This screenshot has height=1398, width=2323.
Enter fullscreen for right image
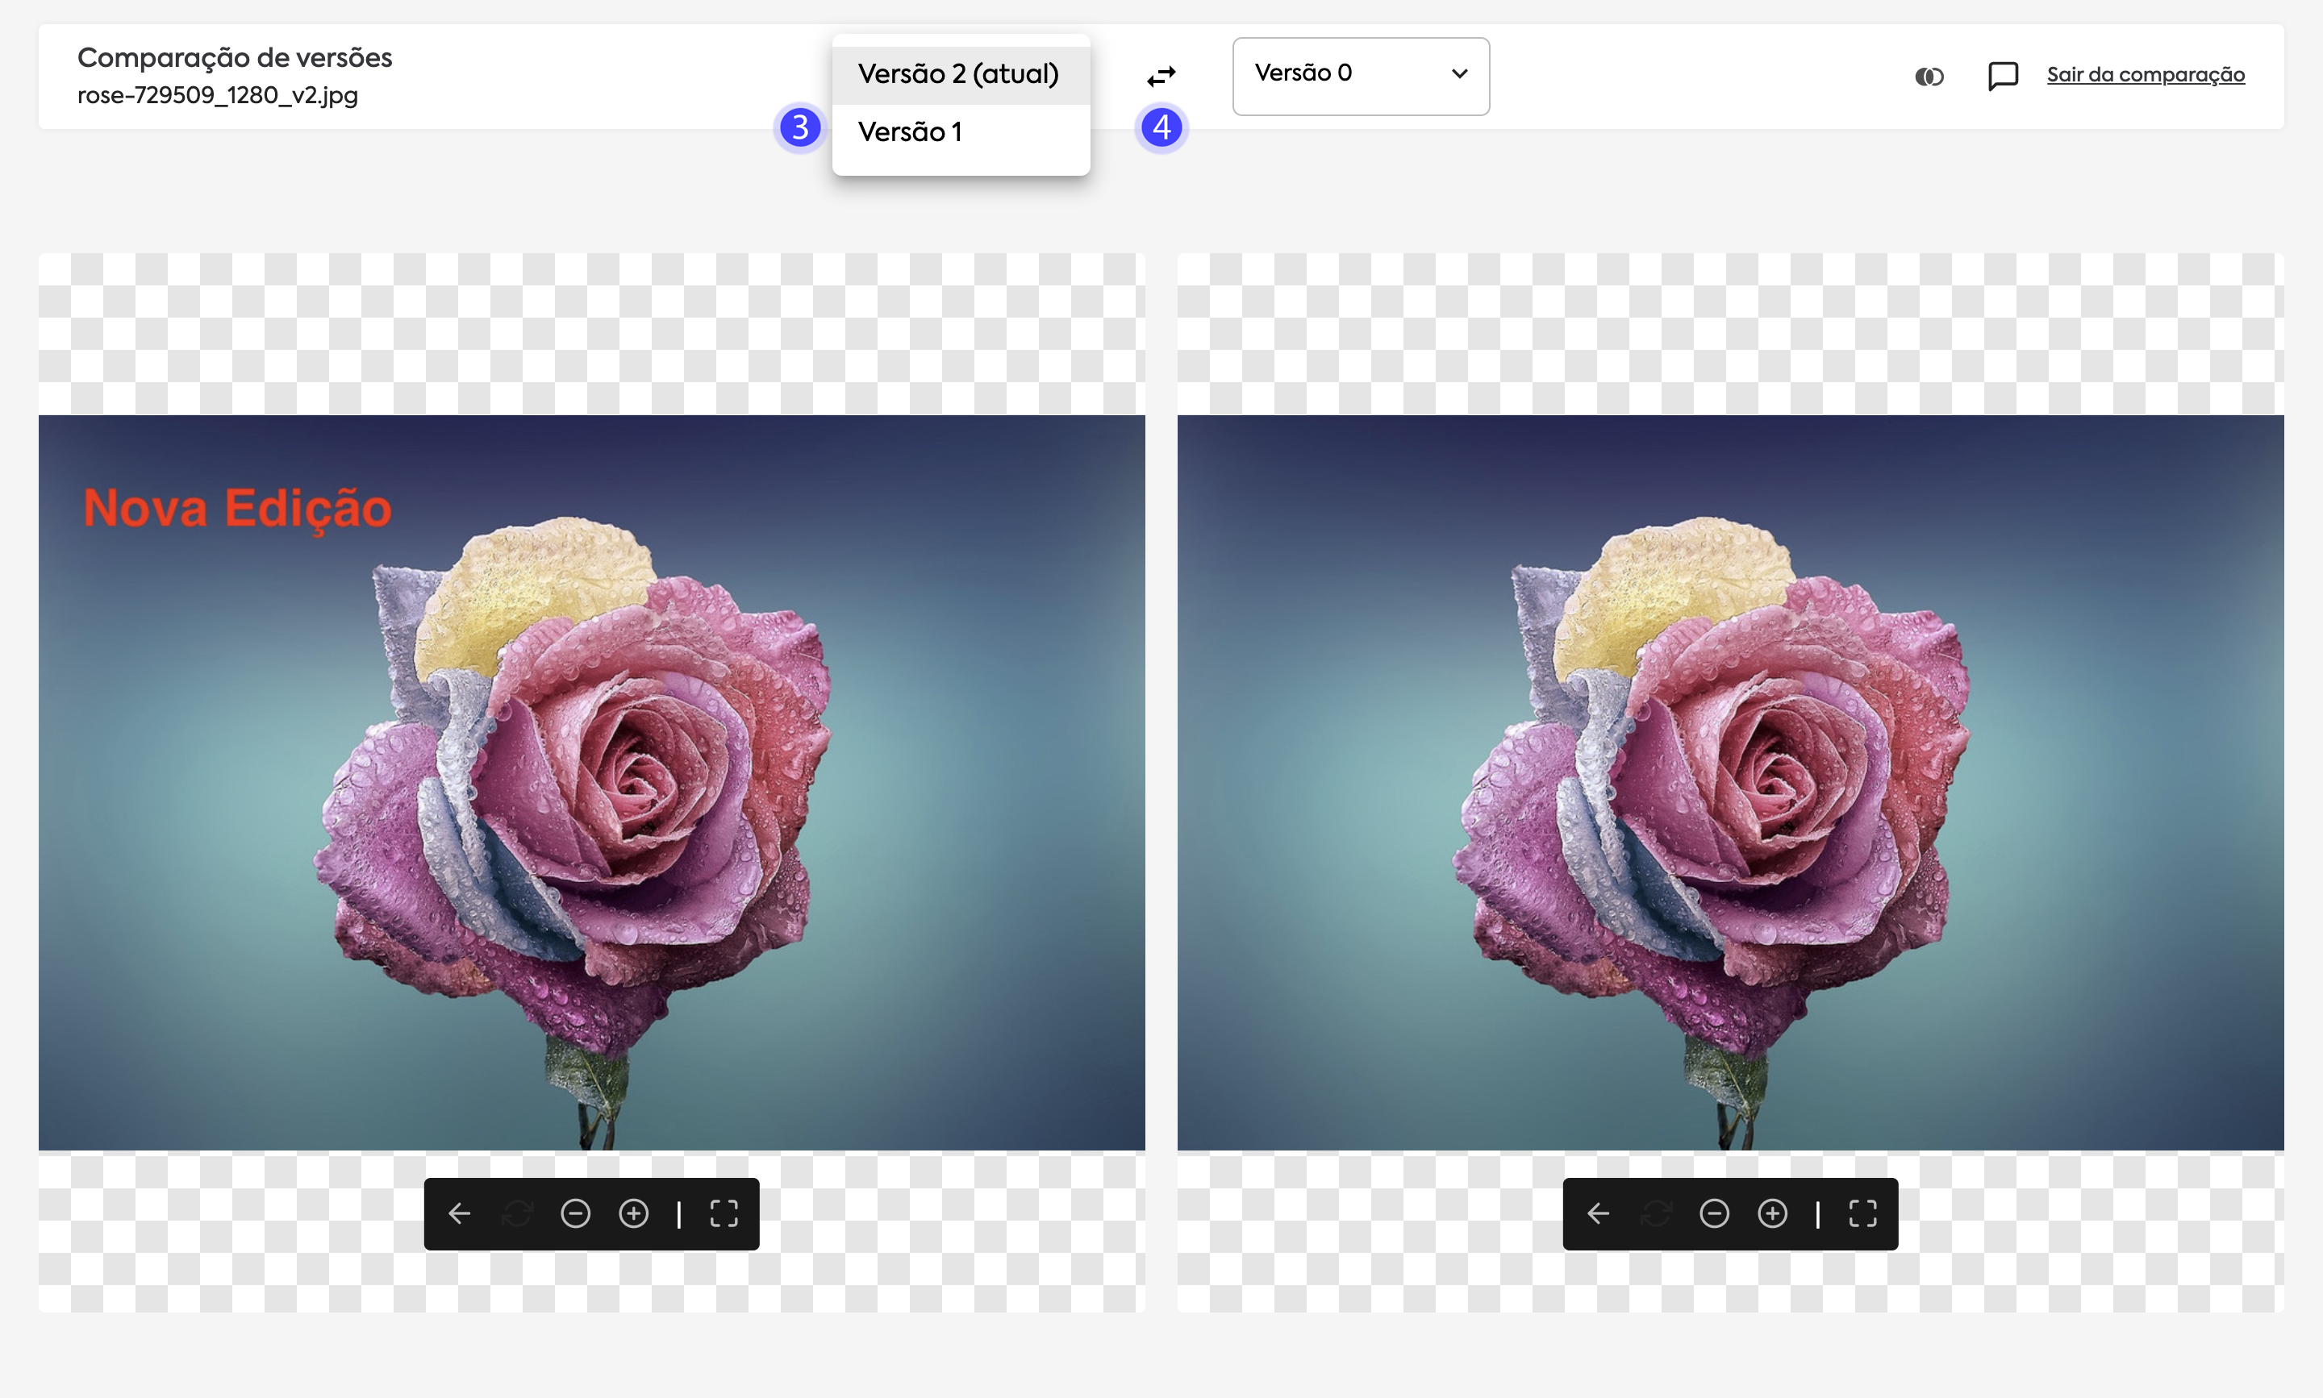(x=1863, y=1213)
